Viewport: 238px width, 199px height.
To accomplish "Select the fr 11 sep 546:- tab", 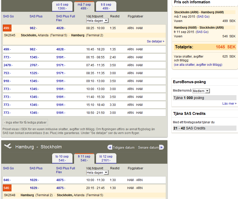I will click(x=84, y=158).
